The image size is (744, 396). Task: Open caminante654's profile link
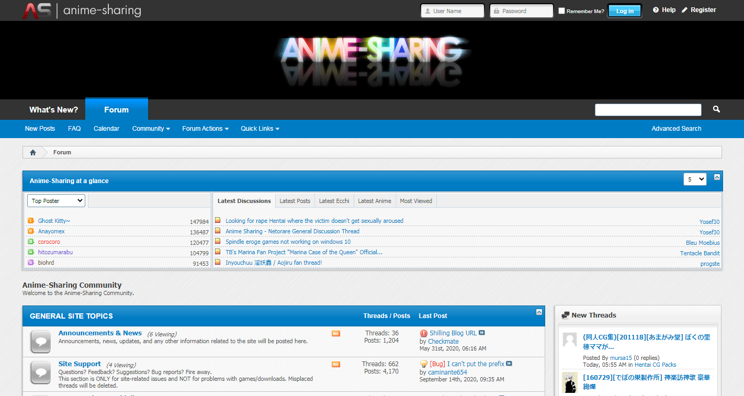[x=447, y=372]
